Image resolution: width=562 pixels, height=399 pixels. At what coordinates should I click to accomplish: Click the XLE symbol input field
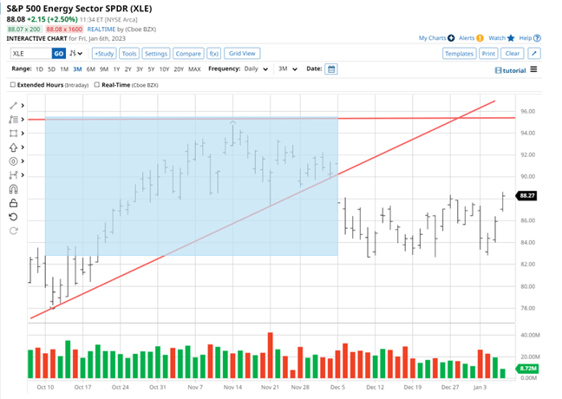[29, 54]
